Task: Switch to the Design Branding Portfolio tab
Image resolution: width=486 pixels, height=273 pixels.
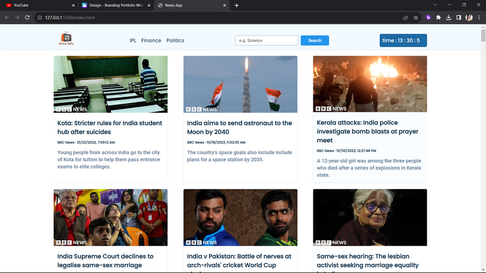Action: (x=114, y=5)
